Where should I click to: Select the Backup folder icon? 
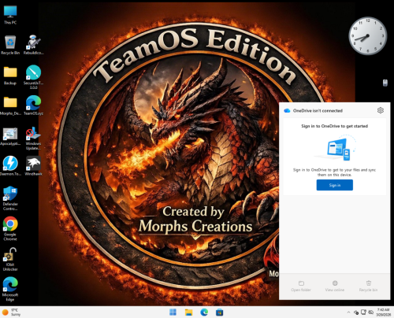(x=10, y=76)
